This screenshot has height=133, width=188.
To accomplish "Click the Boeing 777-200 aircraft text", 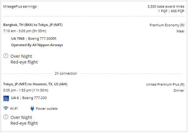I will point(35,98).
